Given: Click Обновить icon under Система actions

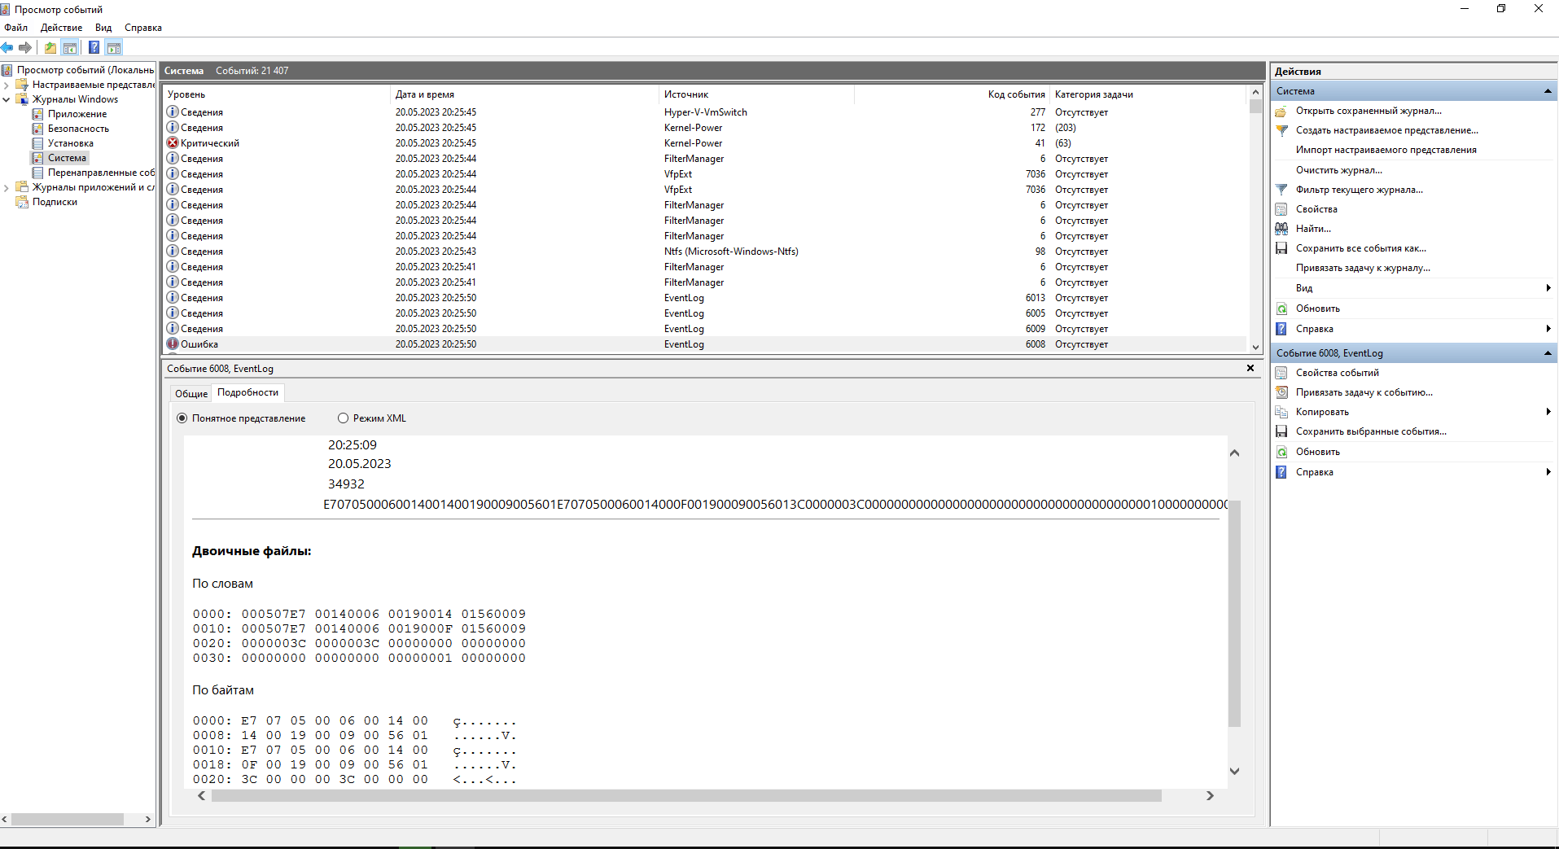Looking at the screenshot, I should coord(1281,309).
